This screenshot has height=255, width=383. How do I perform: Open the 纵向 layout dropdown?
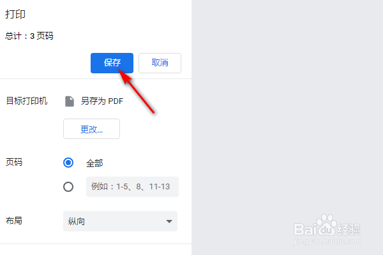tap(120, 221)
